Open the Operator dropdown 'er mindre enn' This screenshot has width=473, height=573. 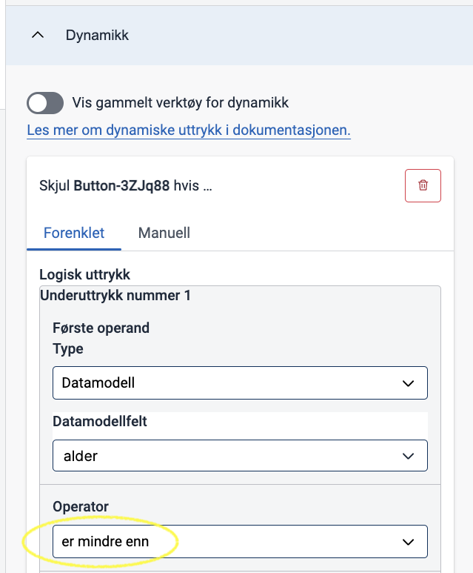pyautogui.click(x=240, y=541)
